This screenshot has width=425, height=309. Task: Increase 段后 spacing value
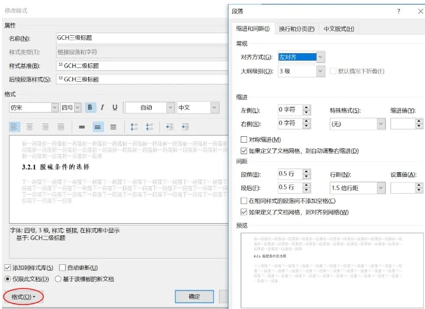click(x=307, y=185)
